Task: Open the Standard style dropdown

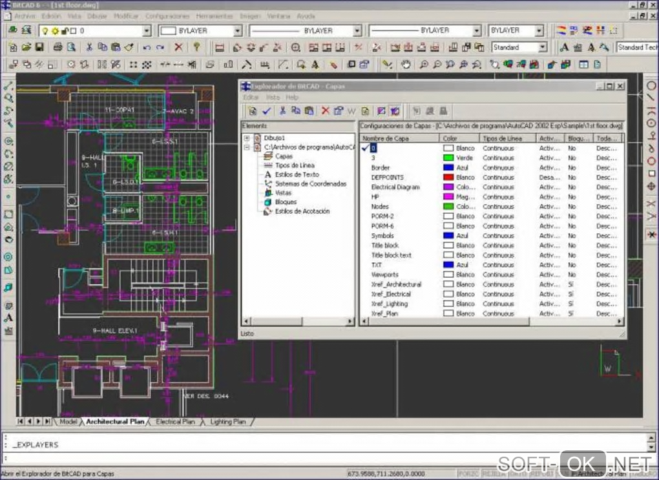Action: [x=541, y=47]
